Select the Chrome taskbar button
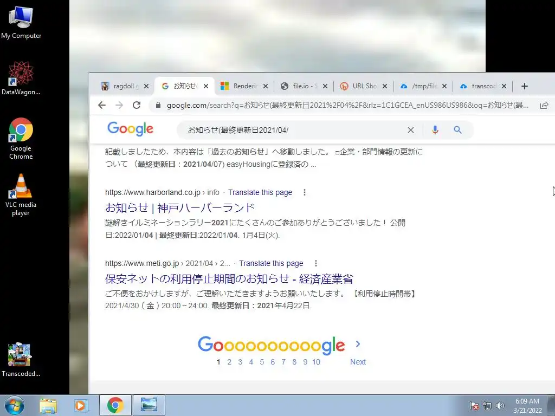The image size is (555, 416). (115, 405)
